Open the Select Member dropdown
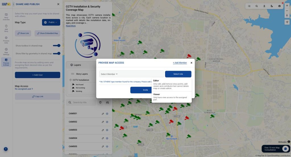The image size is (291, 157). pos(131,74)
